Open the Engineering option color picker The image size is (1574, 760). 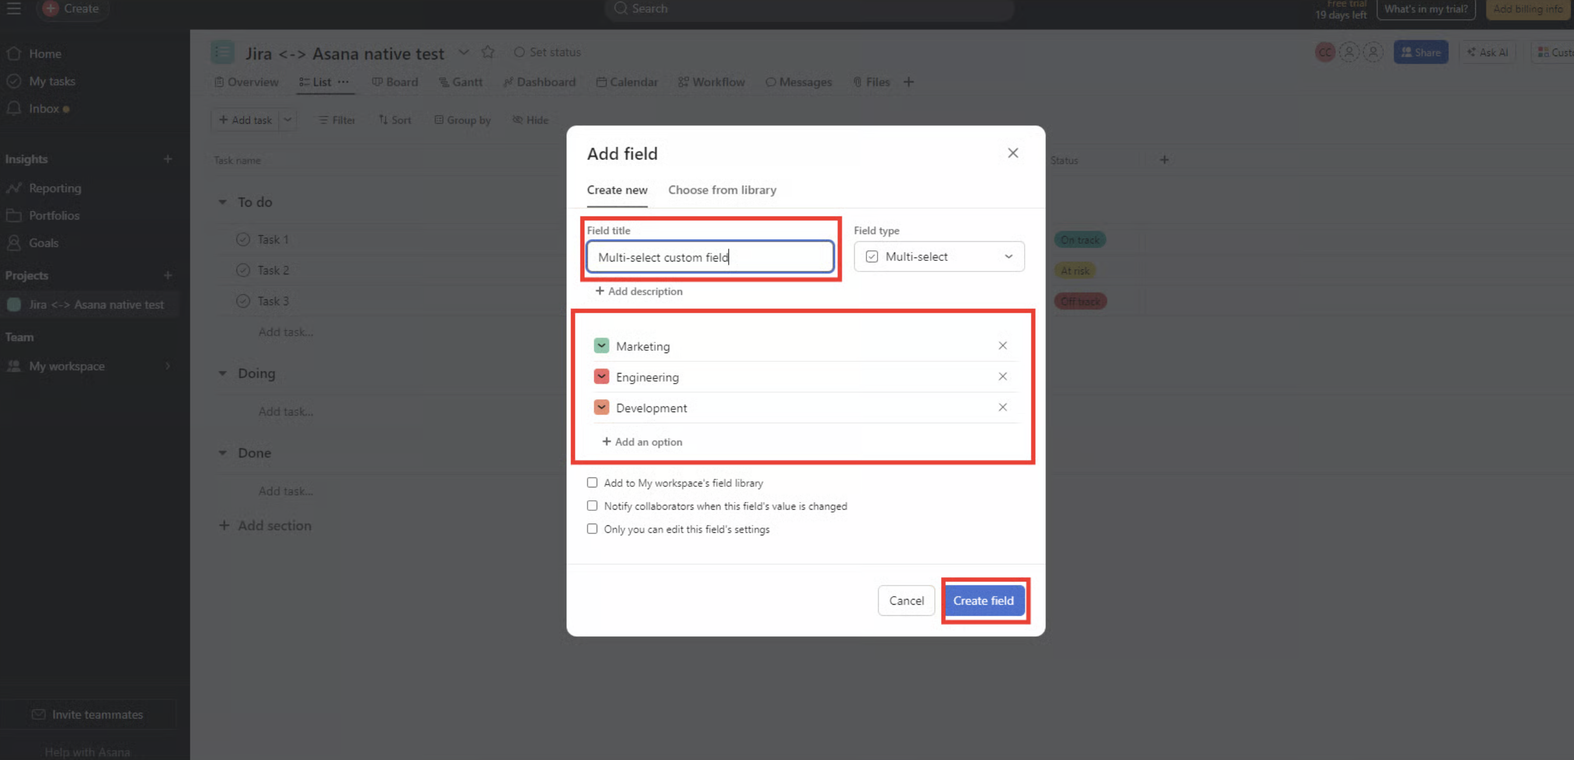[601, 376]
